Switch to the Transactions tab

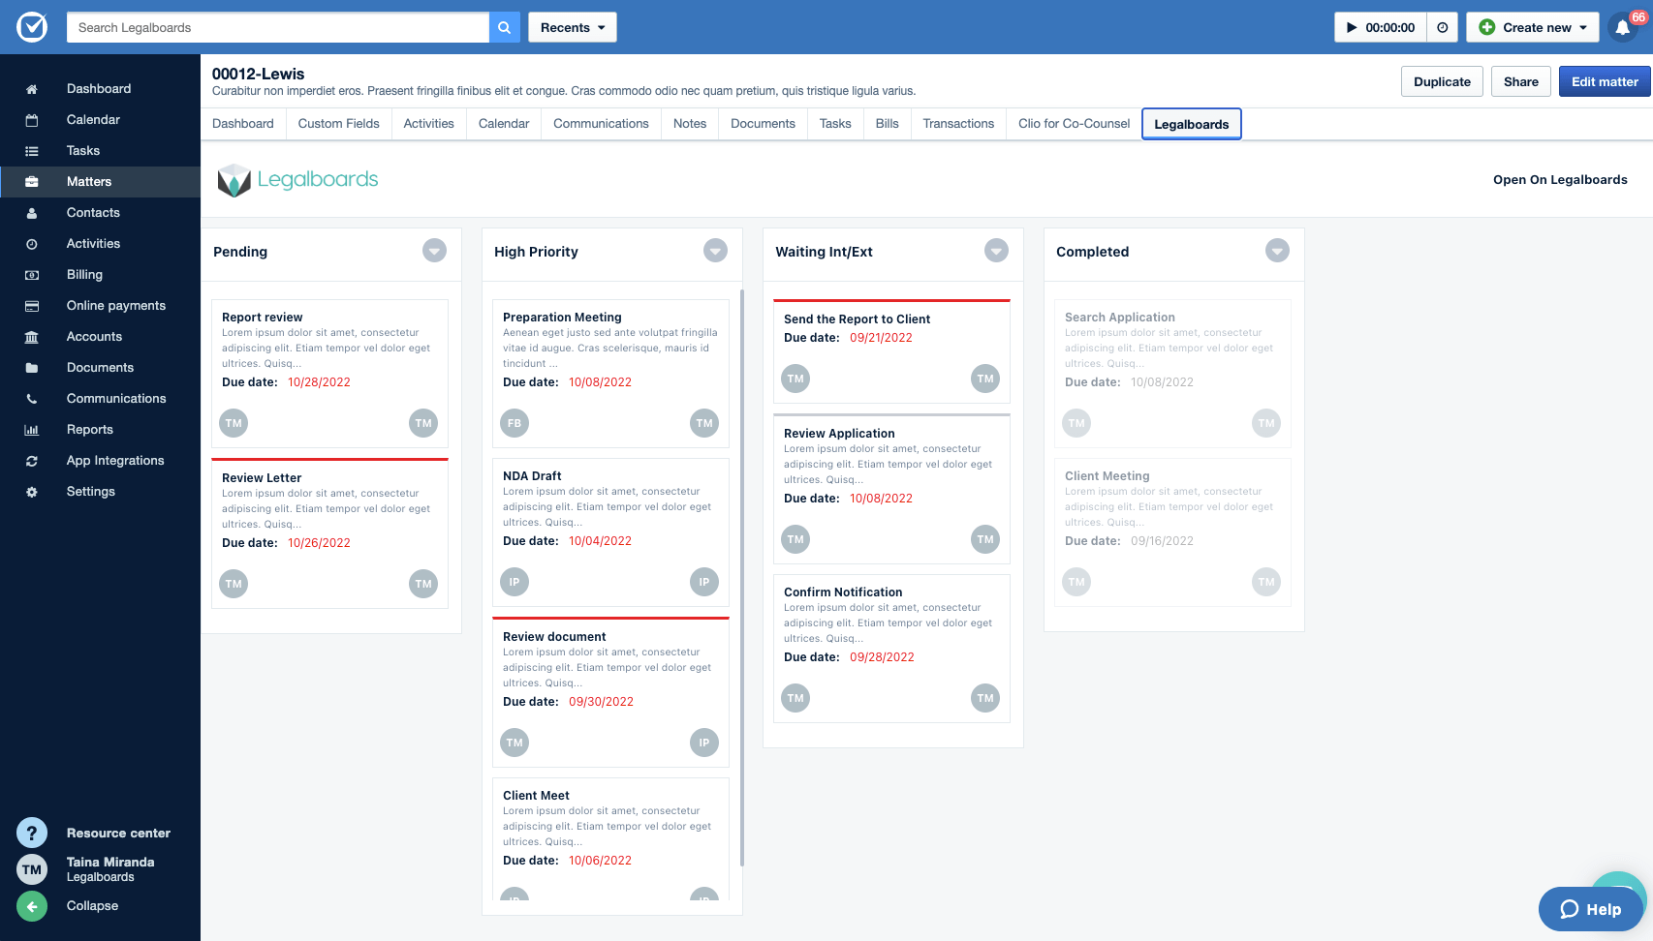[x=958, y=124]
